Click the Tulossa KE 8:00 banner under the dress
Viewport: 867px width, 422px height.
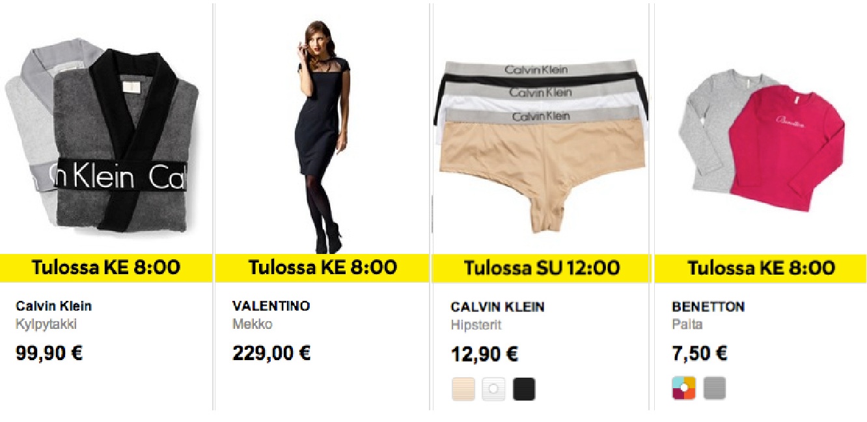pos(322,268)
